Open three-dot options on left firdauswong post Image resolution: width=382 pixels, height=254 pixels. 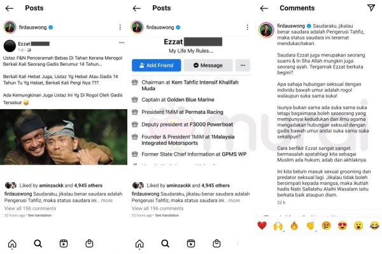120,27
